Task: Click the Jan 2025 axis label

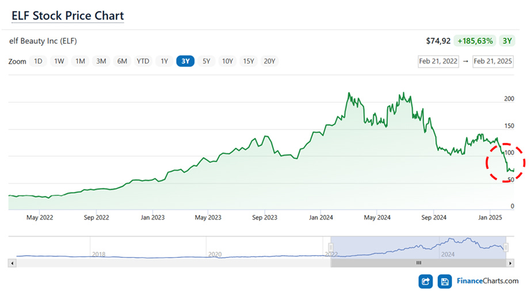Action: (x=490, y=218)
